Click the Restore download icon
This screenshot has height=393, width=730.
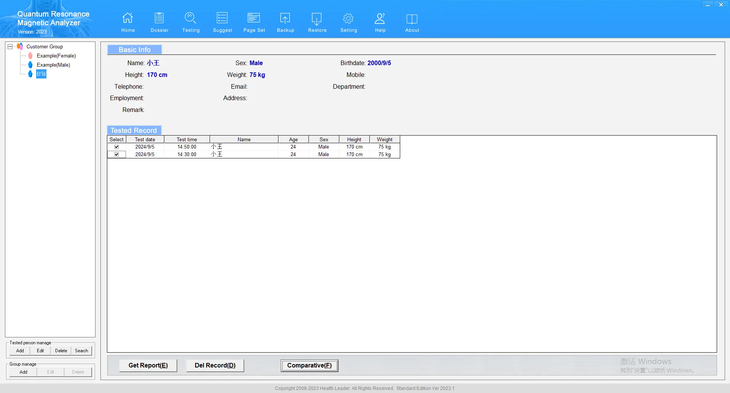tap(317, 18)
